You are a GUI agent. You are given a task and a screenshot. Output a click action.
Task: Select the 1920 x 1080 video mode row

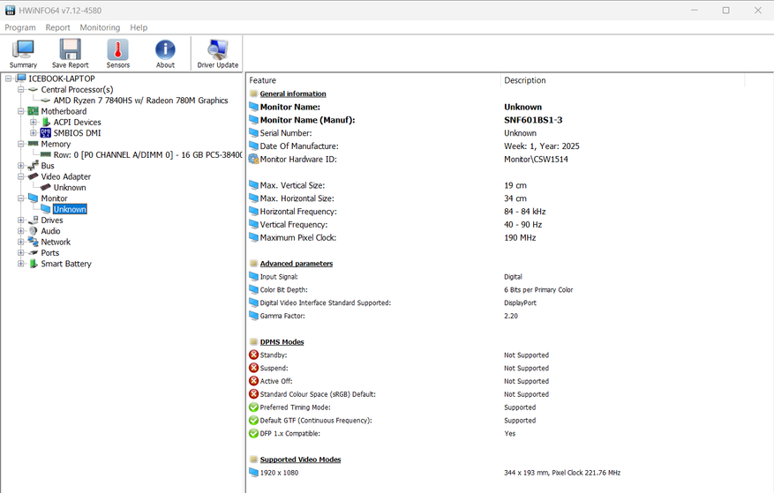coord(509,473)
